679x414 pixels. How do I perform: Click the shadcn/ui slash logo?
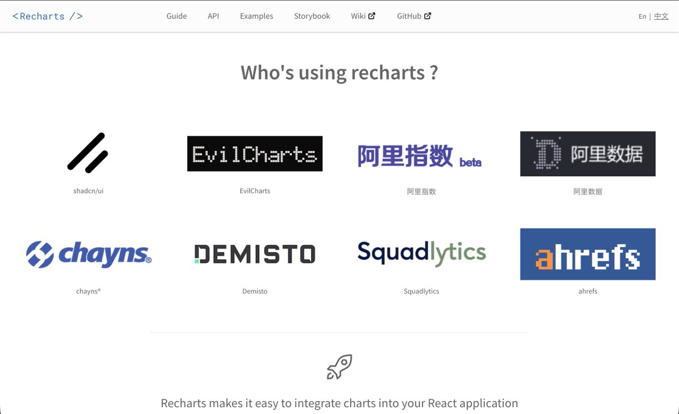(x=88, y=153)
